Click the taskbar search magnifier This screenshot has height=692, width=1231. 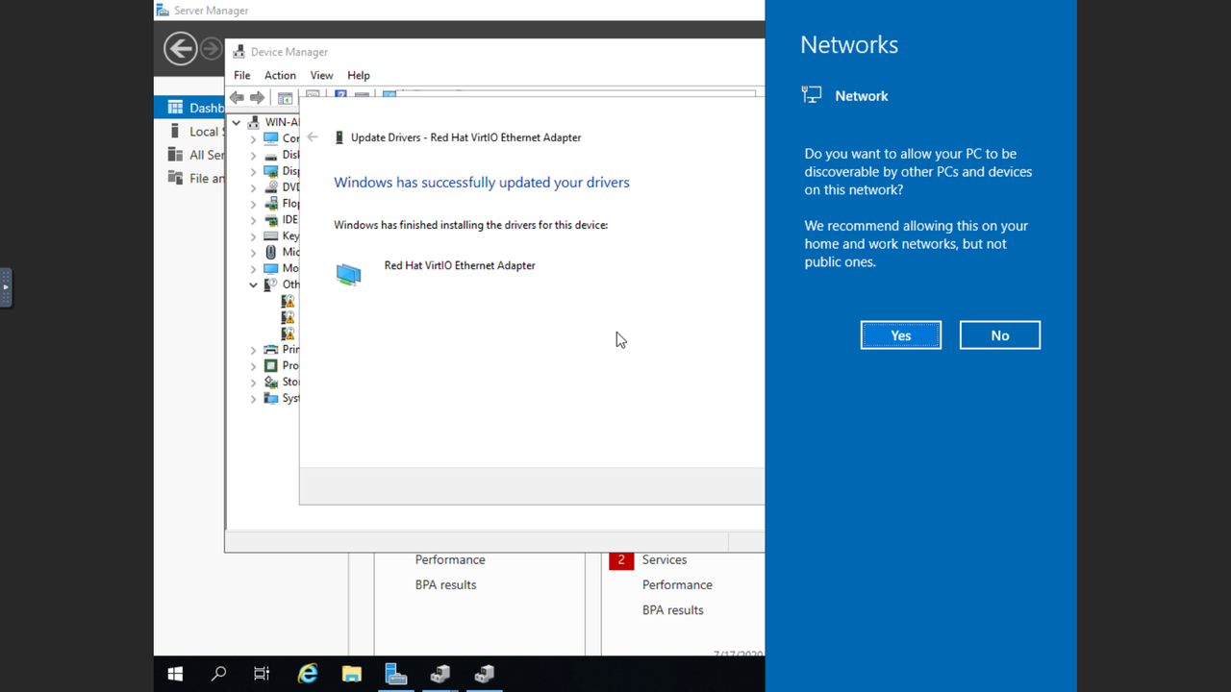click(x=219, y=674)
